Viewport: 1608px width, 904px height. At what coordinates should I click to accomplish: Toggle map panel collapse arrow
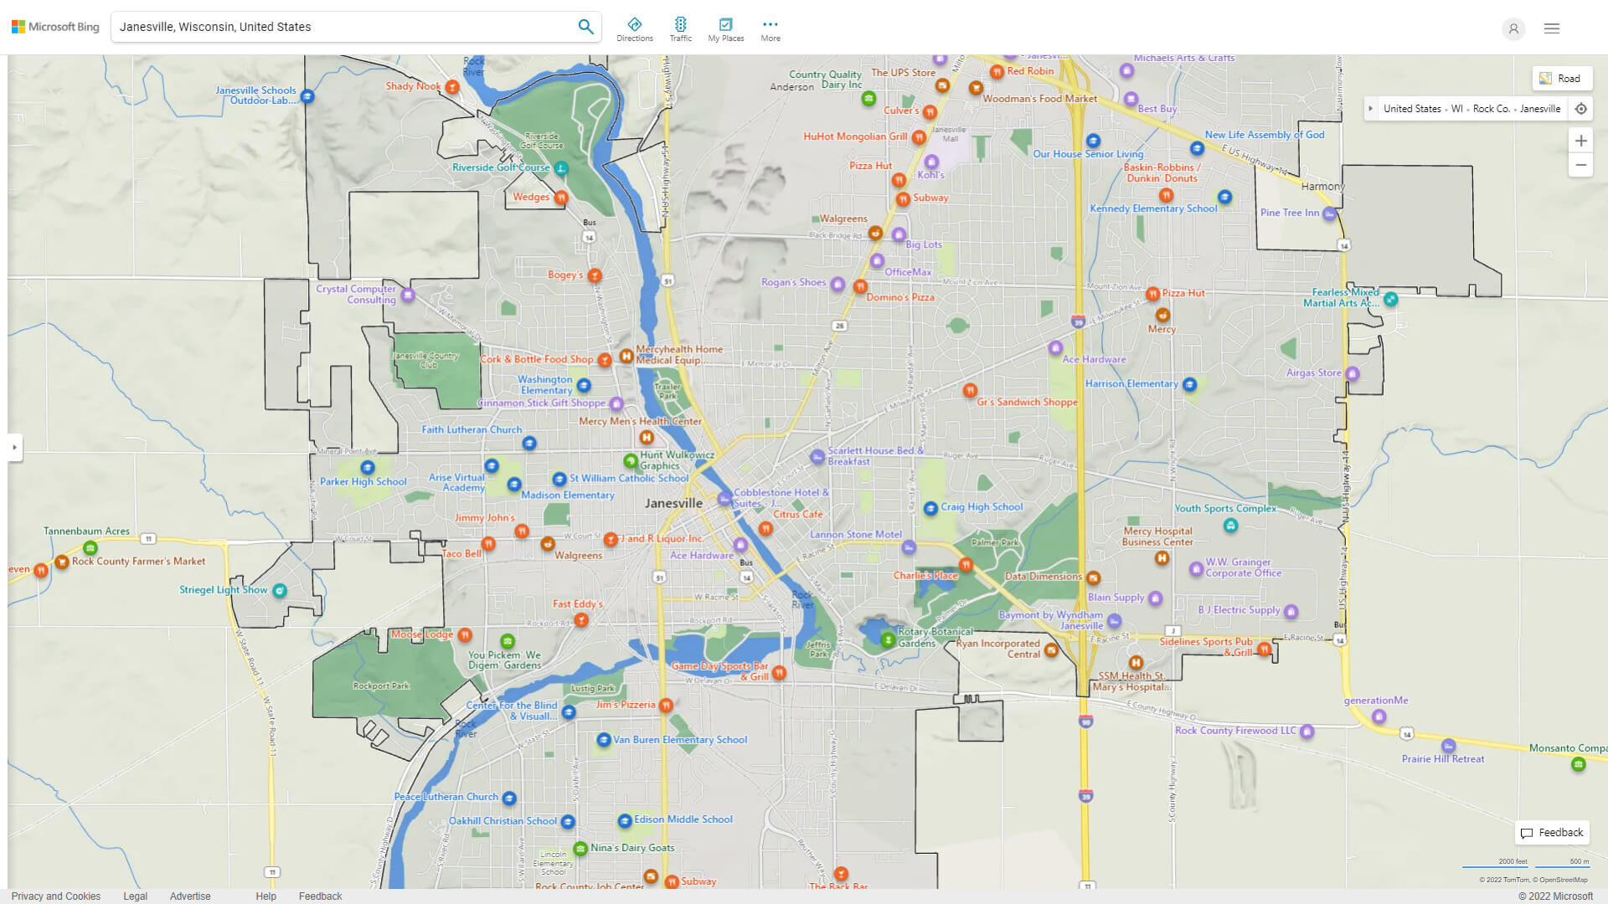point(14,447)
